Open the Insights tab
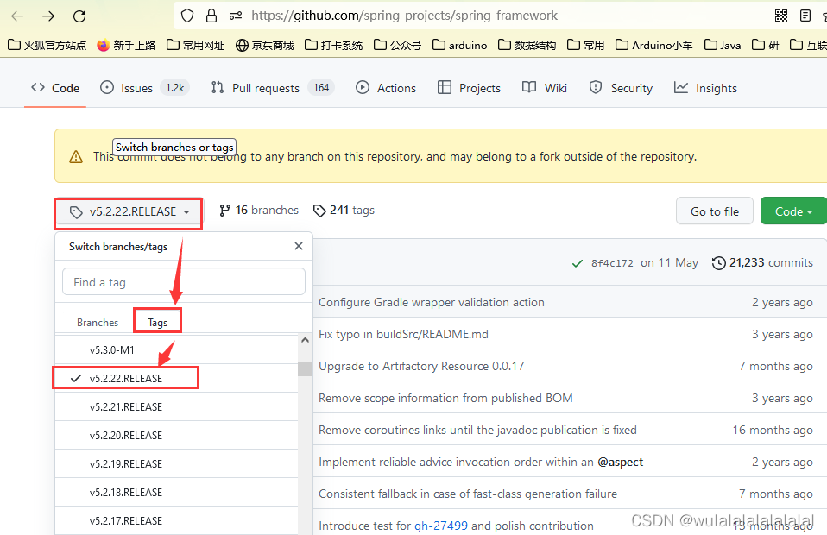The width and height of the screenshot is (827, 535). point(705,88)
